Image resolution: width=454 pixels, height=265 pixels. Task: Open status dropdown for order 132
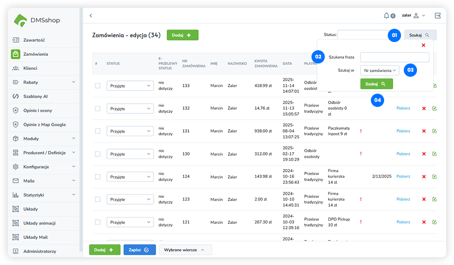[130, 109]
